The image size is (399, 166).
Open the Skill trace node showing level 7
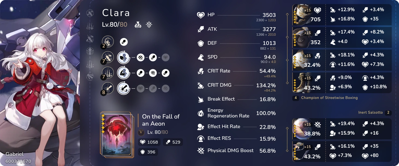(x=108, y=58)
